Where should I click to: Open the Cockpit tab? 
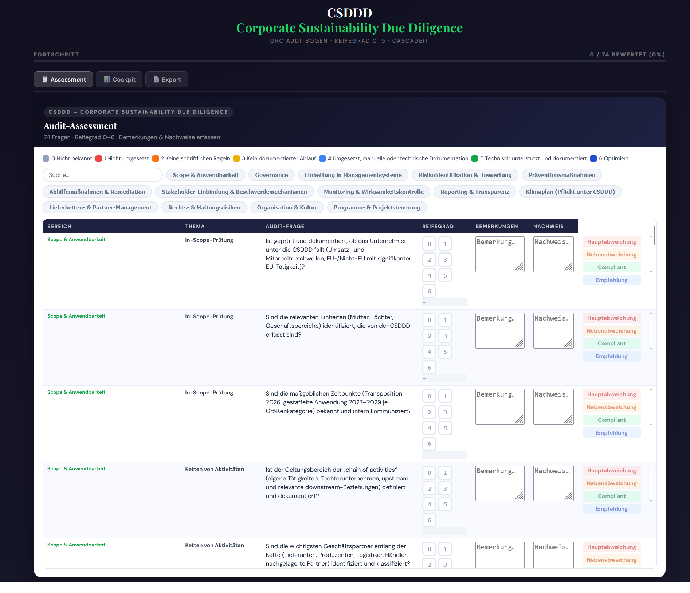coord(119,79)
